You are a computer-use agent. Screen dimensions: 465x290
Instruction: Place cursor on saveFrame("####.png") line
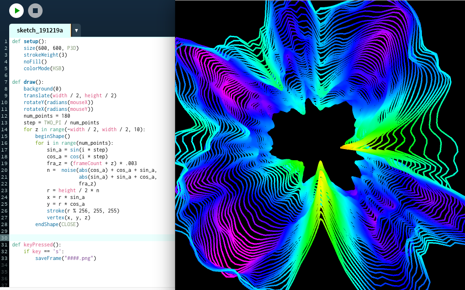click(x=65, y=259)
